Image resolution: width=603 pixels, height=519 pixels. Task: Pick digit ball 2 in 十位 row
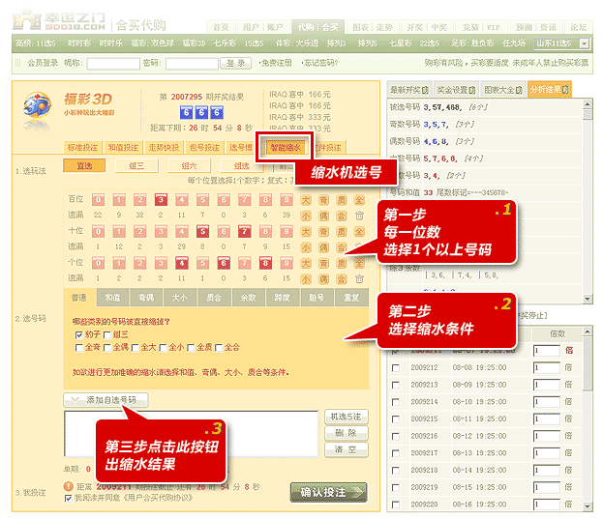click(140, 231)
